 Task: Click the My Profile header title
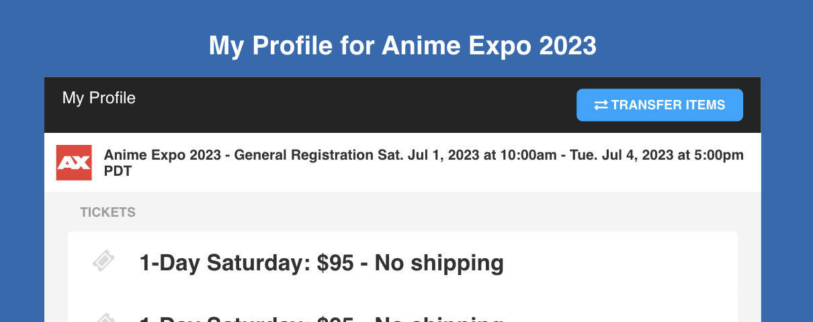99,98
